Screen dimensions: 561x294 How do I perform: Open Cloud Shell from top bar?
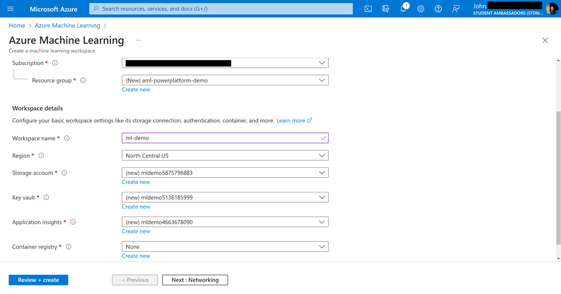coord(368,9)
